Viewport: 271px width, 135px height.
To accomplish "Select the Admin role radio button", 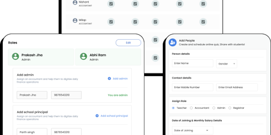I will point(214,108).
